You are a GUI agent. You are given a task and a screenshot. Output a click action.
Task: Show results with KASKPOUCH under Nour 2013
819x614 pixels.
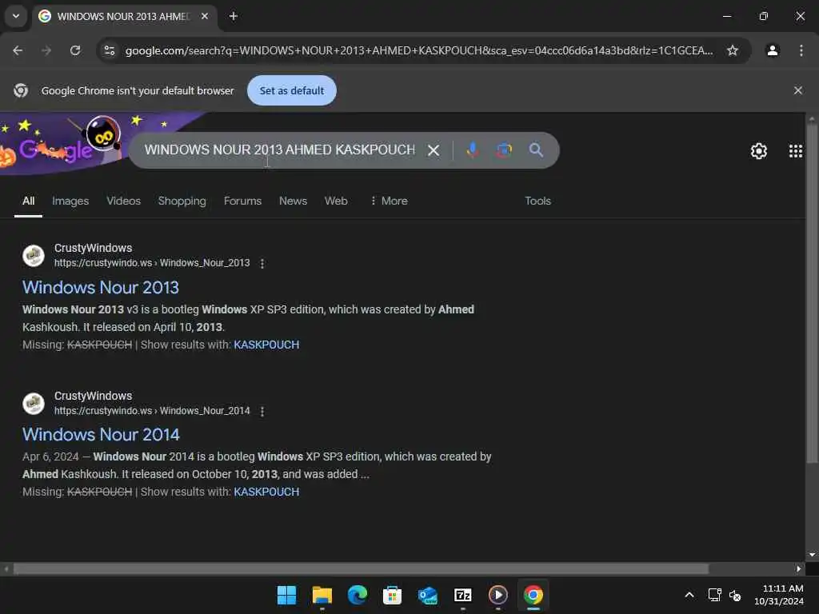(x=266, y=345)
